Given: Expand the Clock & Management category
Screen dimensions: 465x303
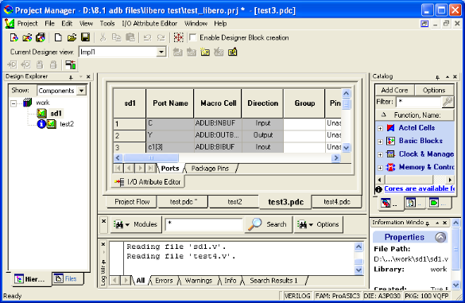Looking at the screenshot, I should [x=380, y=154].
